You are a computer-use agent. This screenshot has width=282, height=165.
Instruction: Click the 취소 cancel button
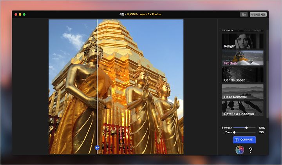pyautogui.click(x=244, y=15)
